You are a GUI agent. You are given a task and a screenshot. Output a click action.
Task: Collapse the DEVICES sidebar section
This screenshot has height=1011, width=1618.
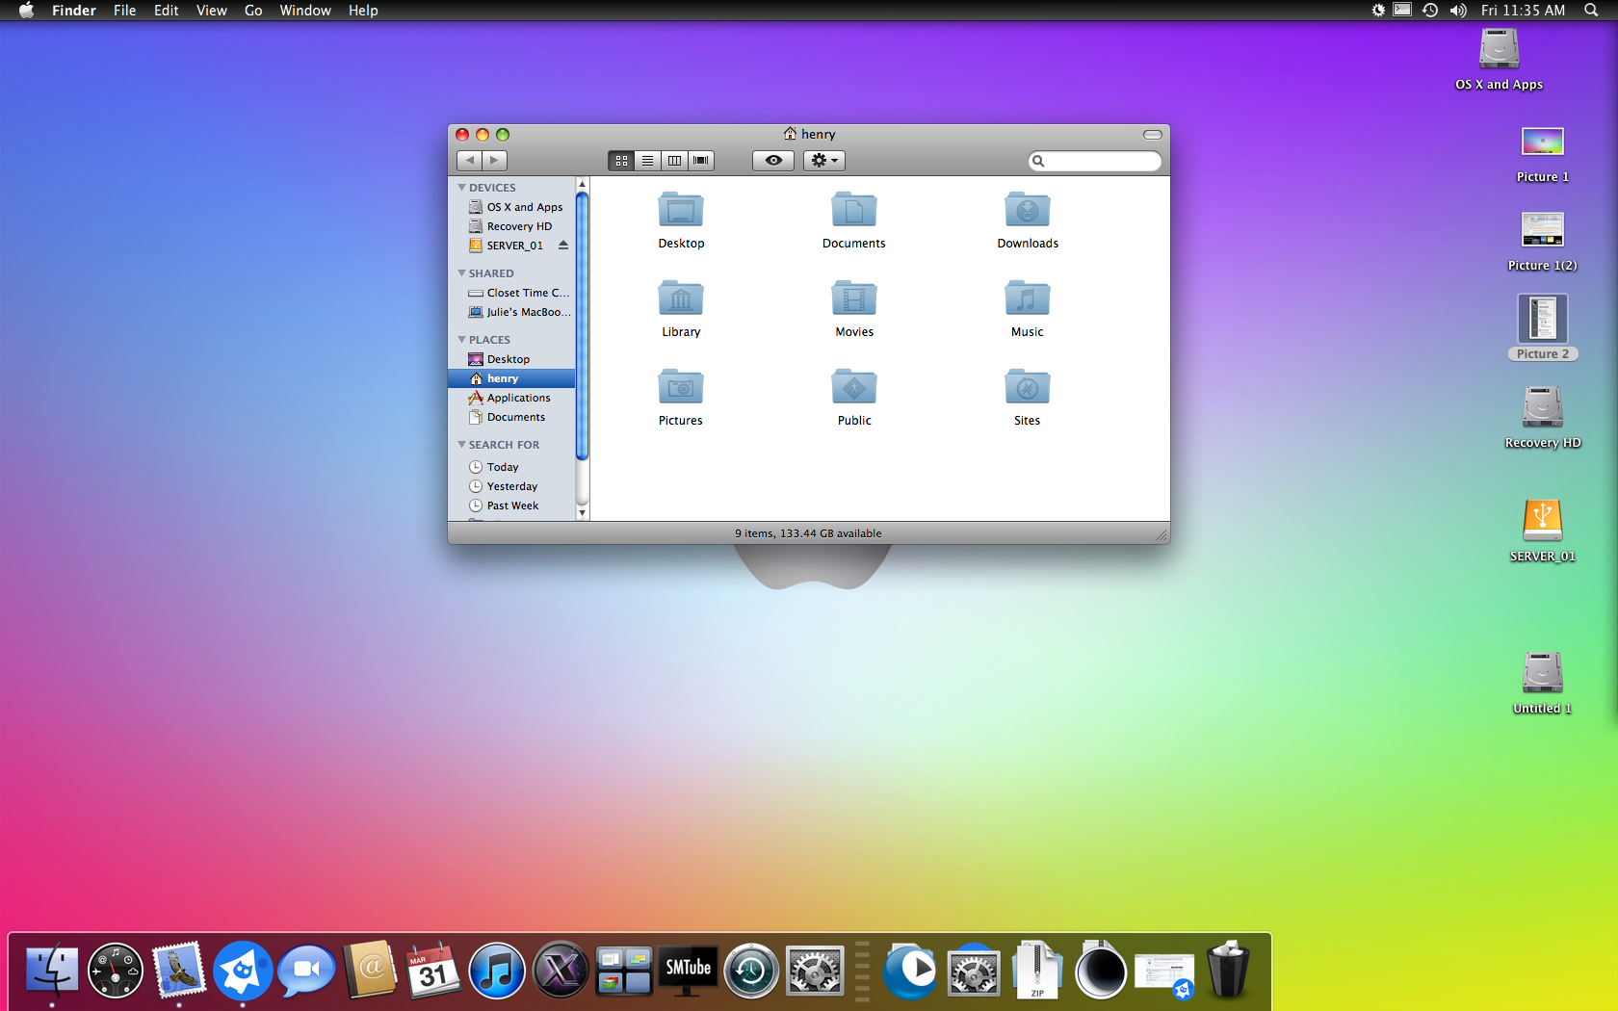click(x=462, y=188)
